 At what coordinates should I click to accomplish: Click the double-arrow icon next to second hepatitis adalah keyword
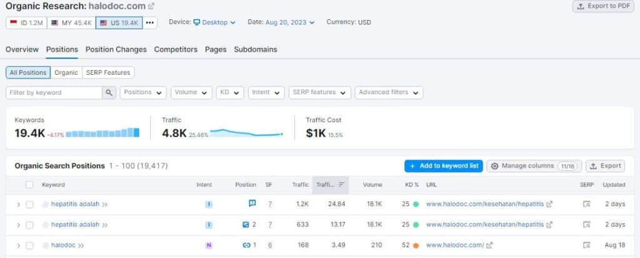104,225
